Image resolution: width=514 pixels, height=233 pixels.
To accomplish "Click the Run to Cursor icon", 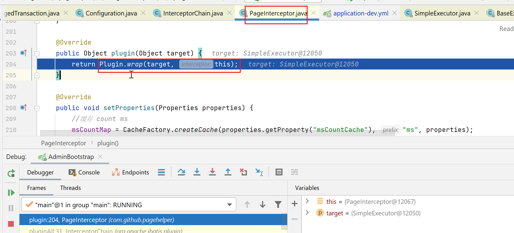I will (259, 172).
